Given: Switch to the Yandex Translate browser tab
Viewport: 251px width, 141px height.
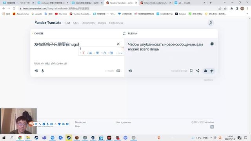Looking at the screenshot, I should tap(122, 3).
